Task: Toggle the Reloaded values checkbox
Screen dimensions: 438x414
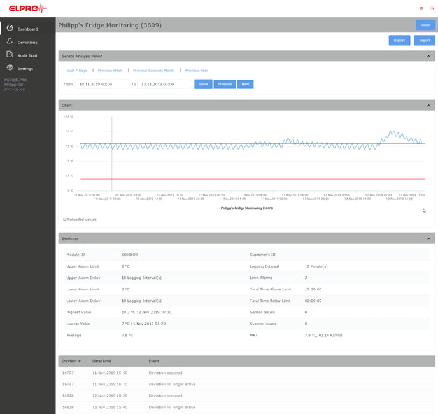Action: pos(65,219)
